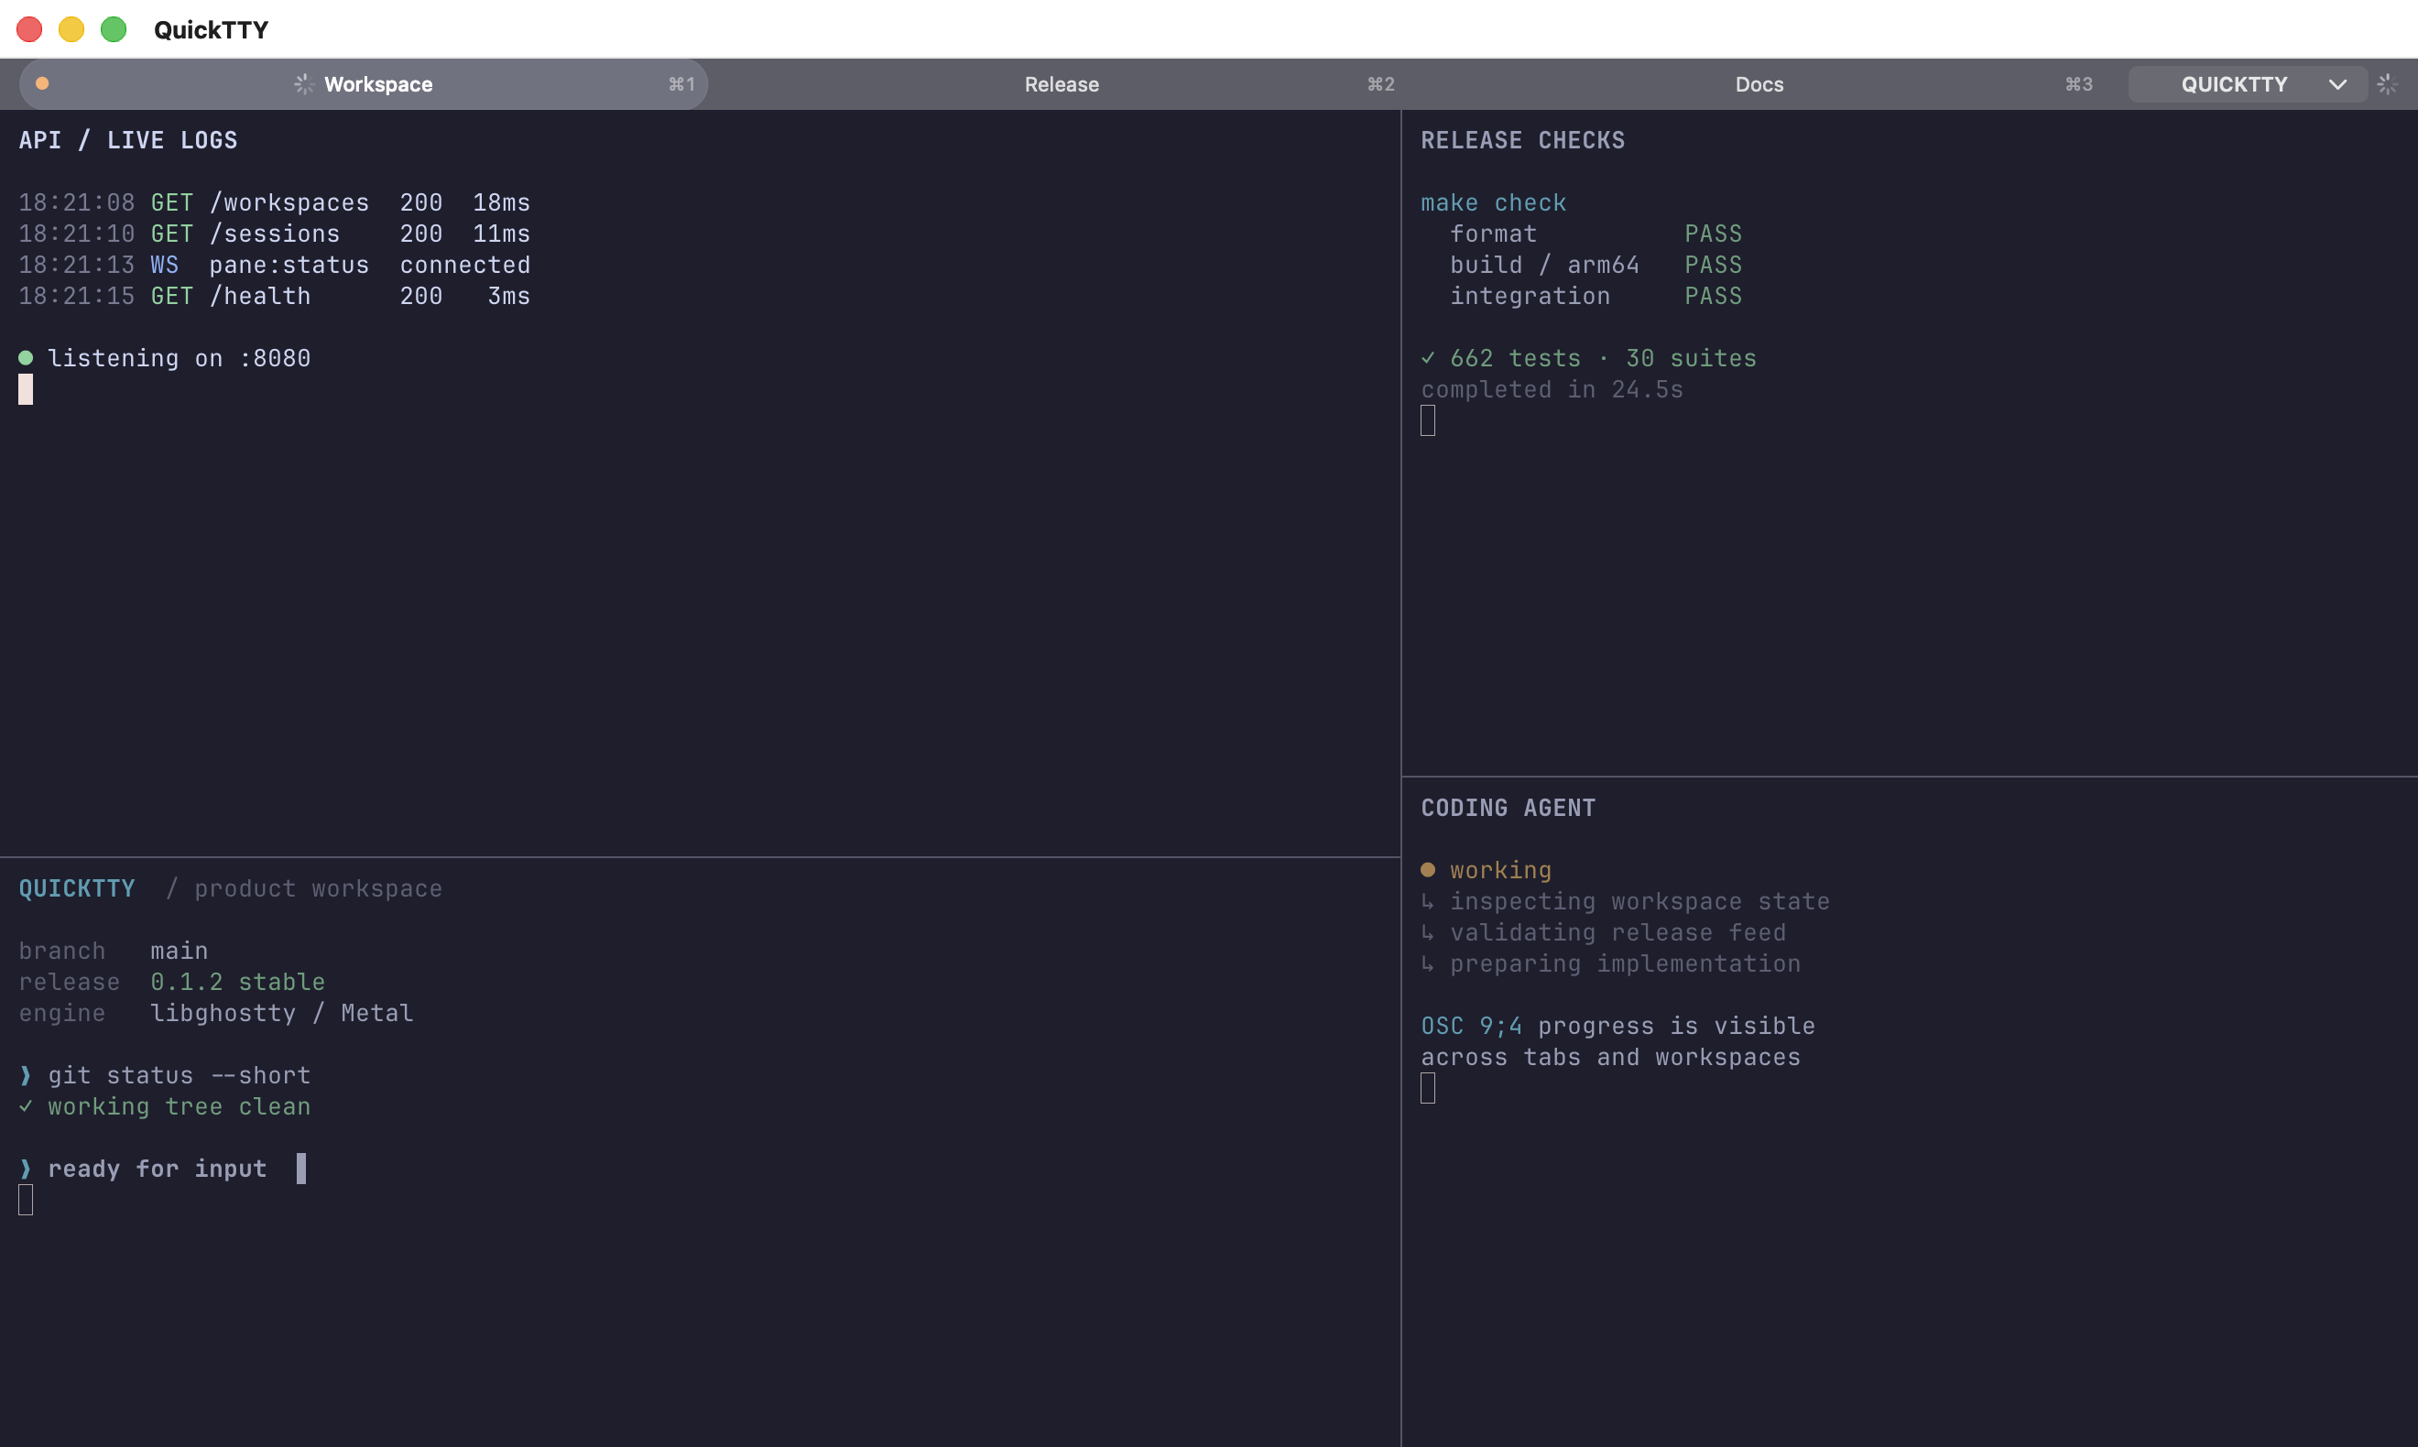Click PASS on the format row
This screenshot has height=1447, width=2418.
coord(1713,234)
